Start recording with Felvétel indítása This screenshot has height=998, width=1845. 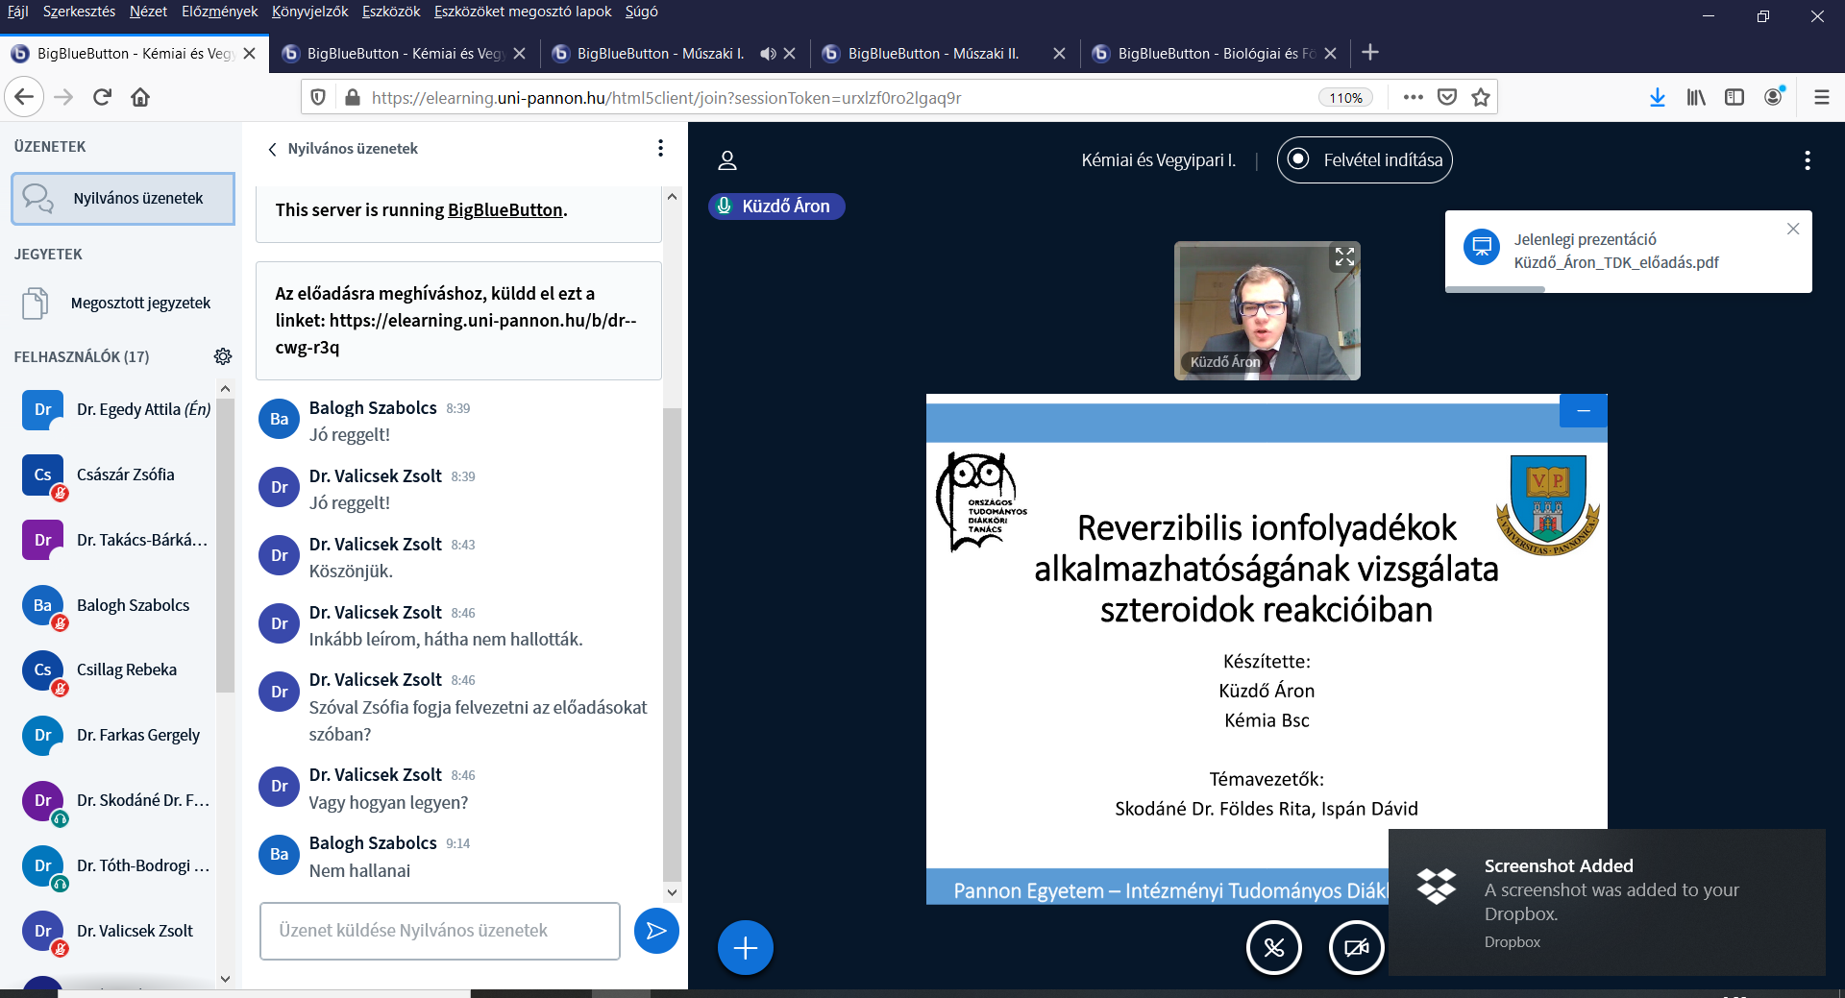(1364, 160)
